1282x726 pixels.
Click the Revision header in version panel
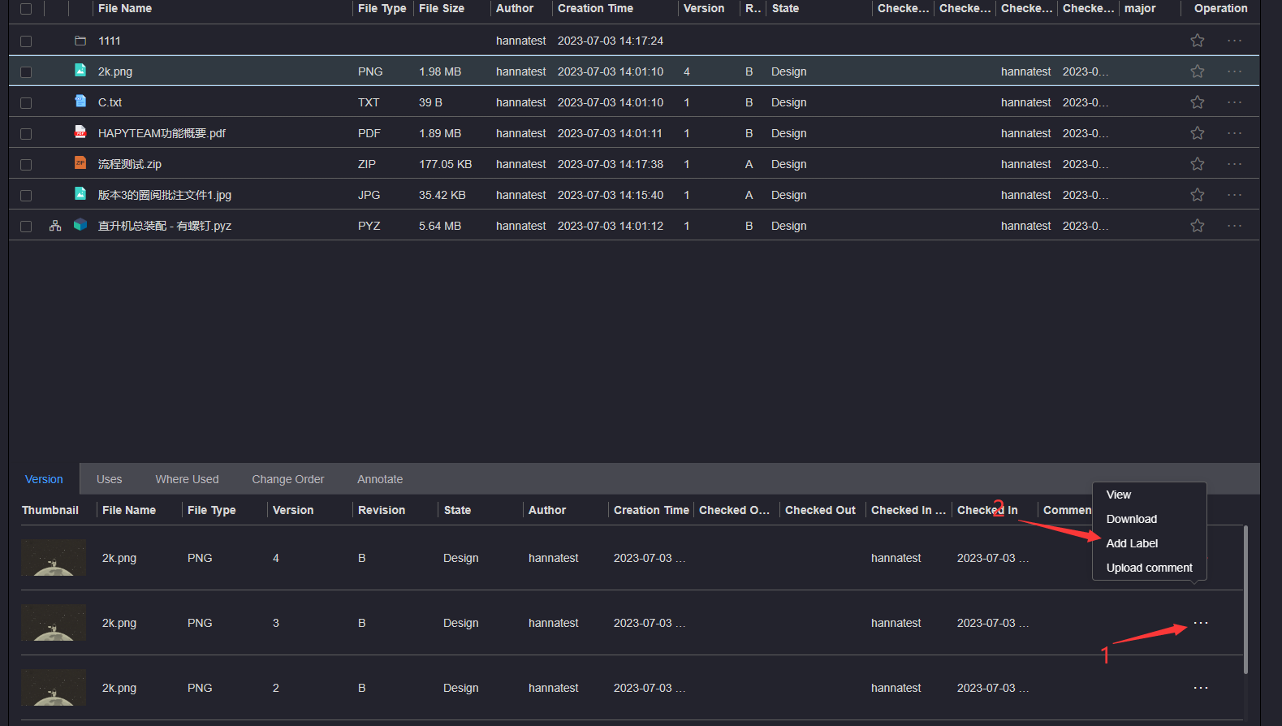382,510
